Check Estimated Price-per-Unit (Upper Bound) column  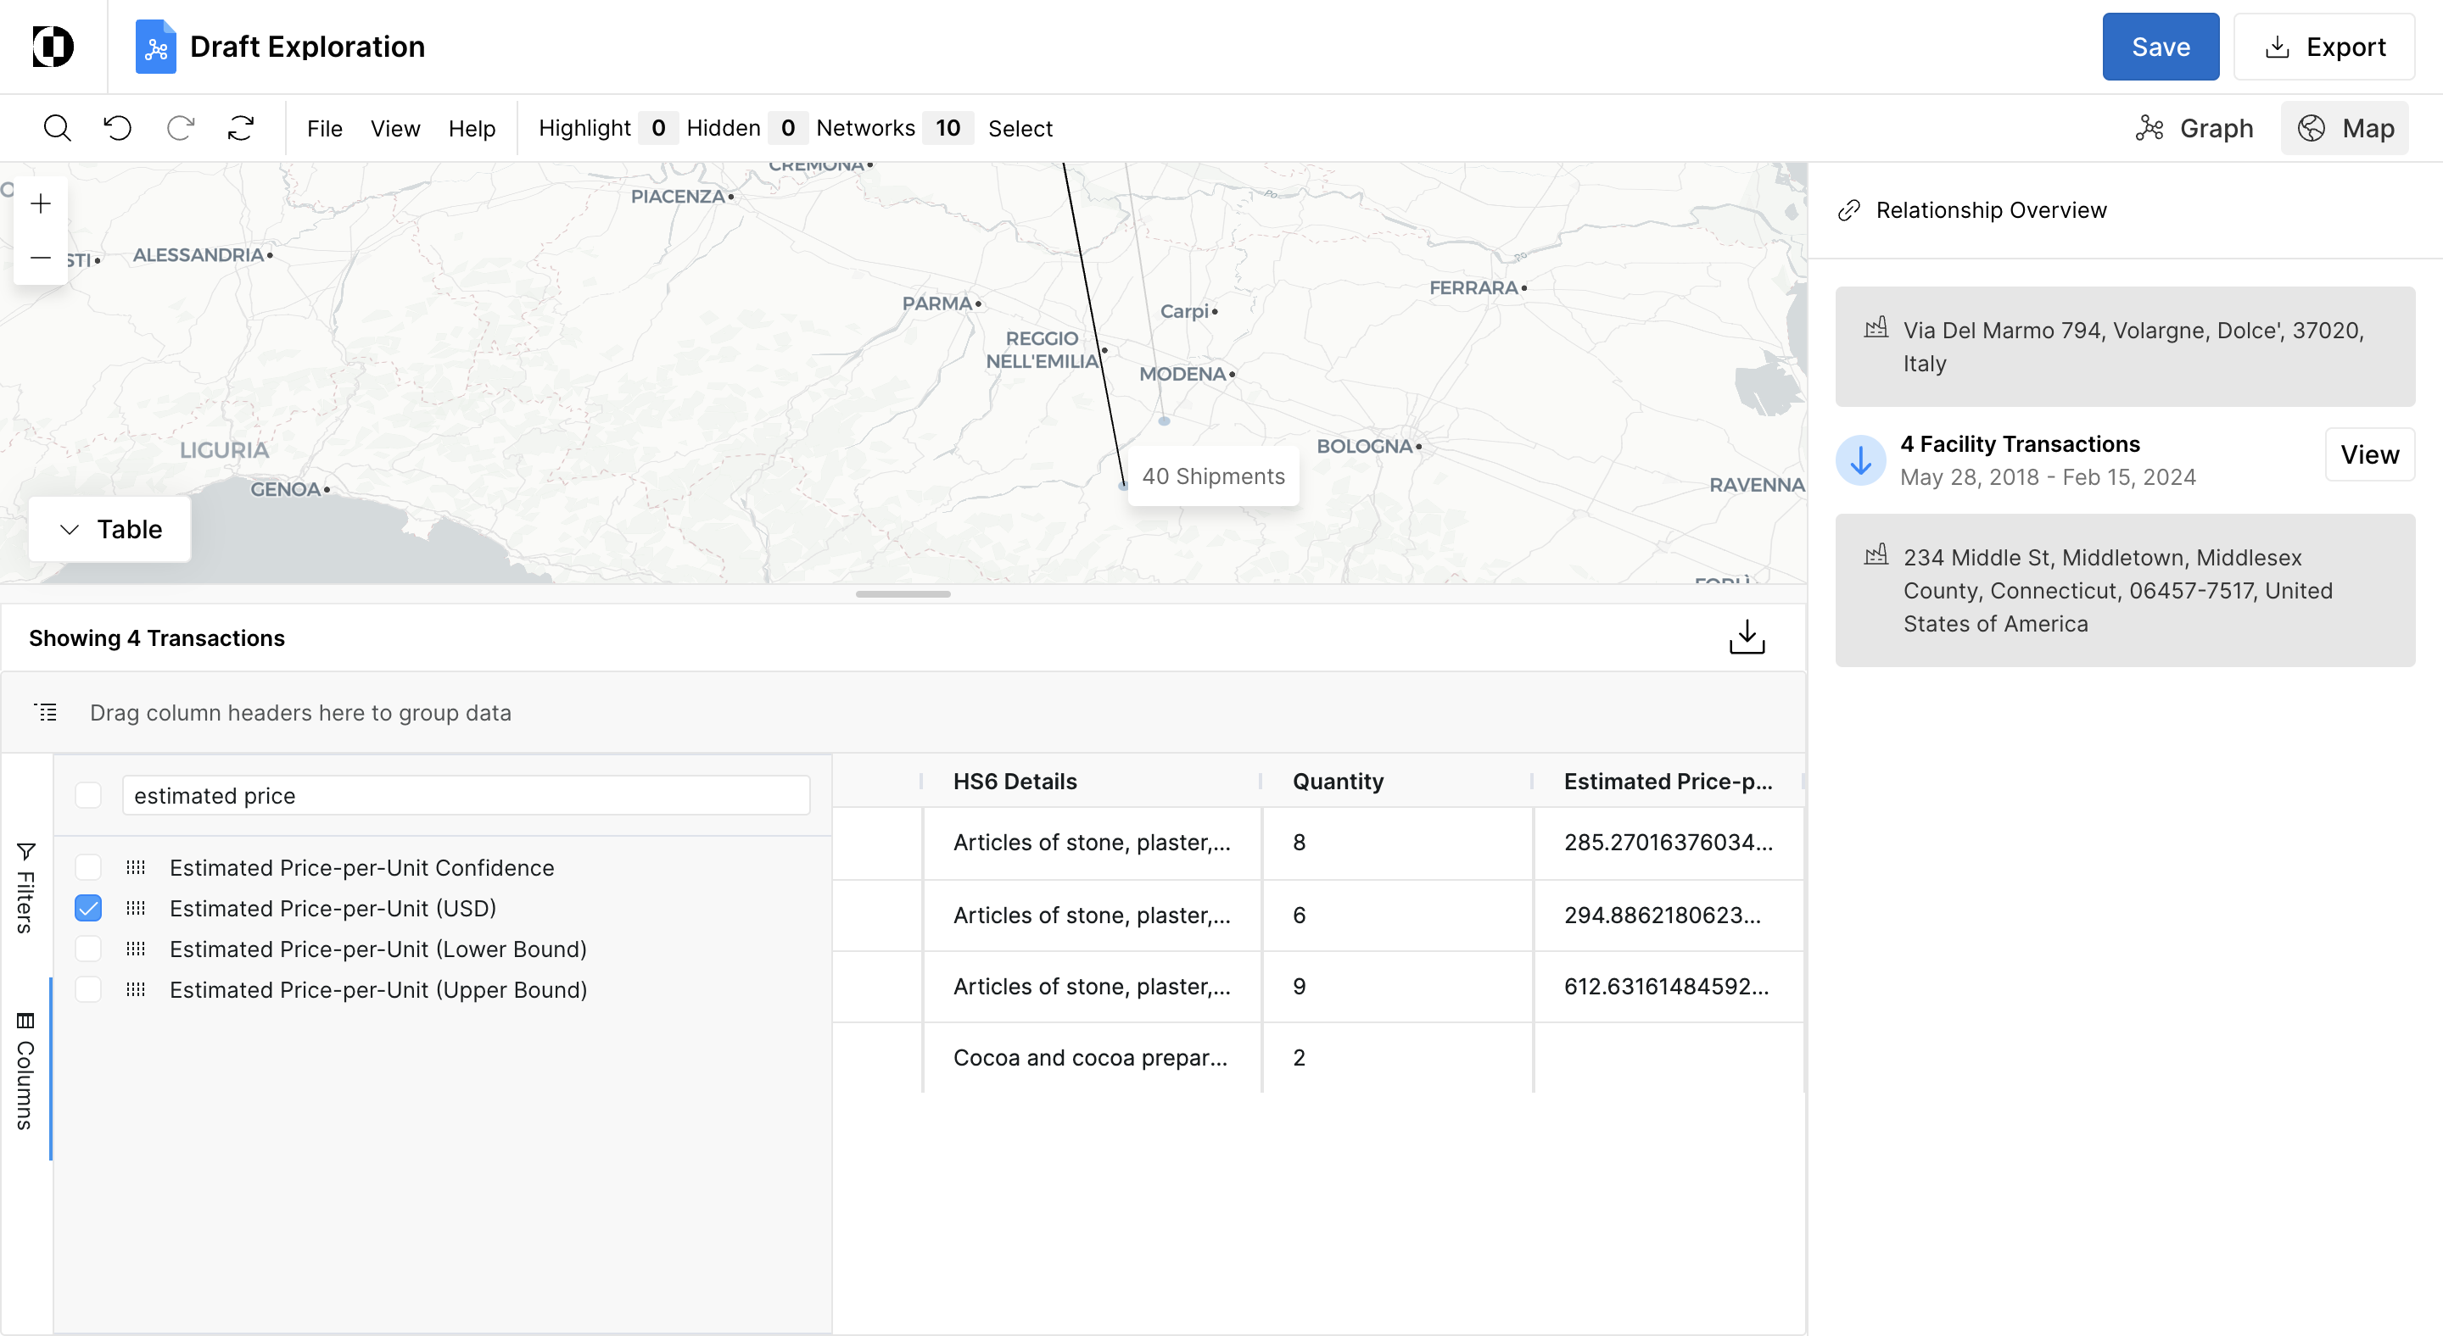pyautogui.click(x=88, y=989)
